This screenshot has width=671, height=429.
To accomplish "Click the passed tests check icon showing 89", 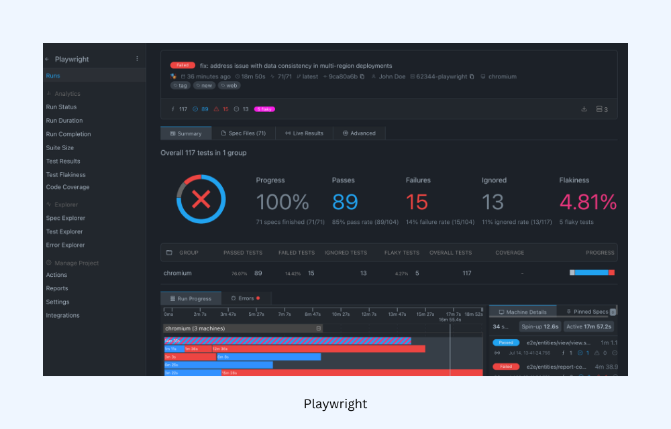I will tap(195, 109).
